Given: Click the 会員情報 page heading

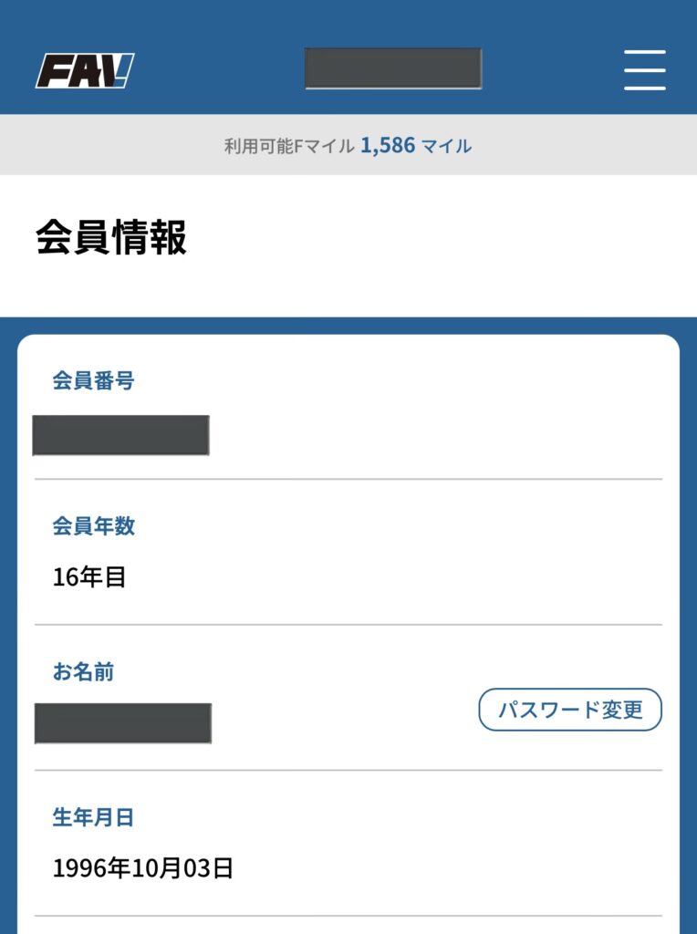Looking at the screenshot, I should 111,238.
